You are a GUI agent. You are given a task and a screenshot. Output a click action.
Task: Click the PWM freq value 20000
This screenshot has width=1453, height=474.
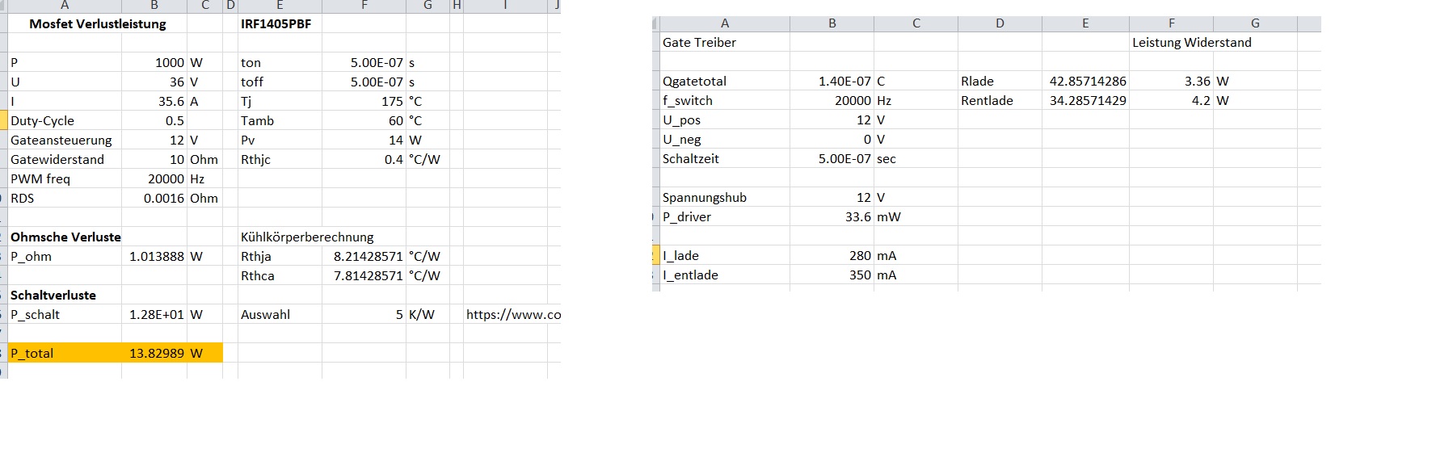point(154,178)
